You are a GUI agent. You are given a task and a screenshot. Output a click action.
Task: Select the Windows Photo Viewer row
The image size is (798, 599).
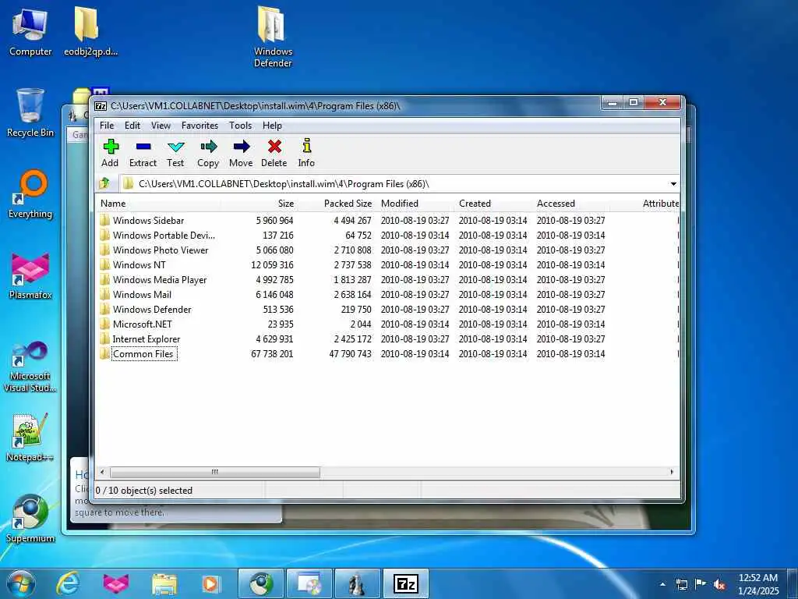(x=388, y=250)
